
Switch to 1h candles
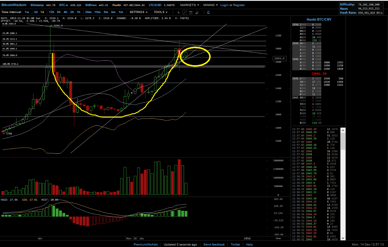pyautogui.click(x=79, y=12)
